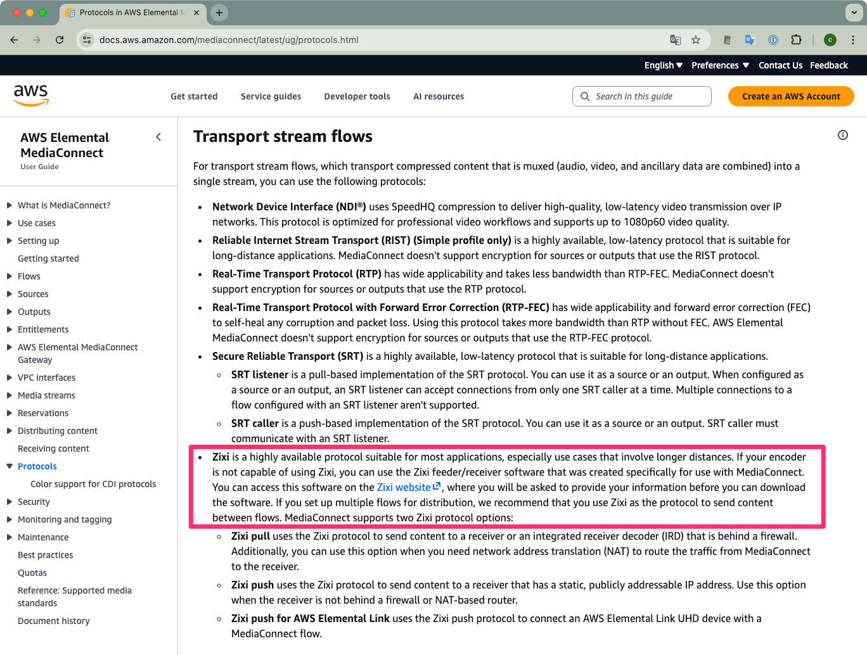Open Color support for CDI protocols
Viewport: 867px width, 655px height.
(93, 484)
